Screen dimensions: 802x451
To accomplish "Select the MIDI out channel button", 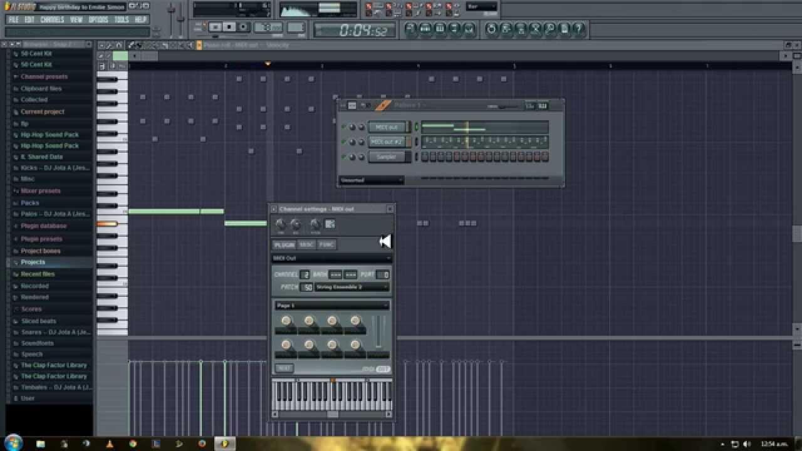I will [x=387, y=127].
